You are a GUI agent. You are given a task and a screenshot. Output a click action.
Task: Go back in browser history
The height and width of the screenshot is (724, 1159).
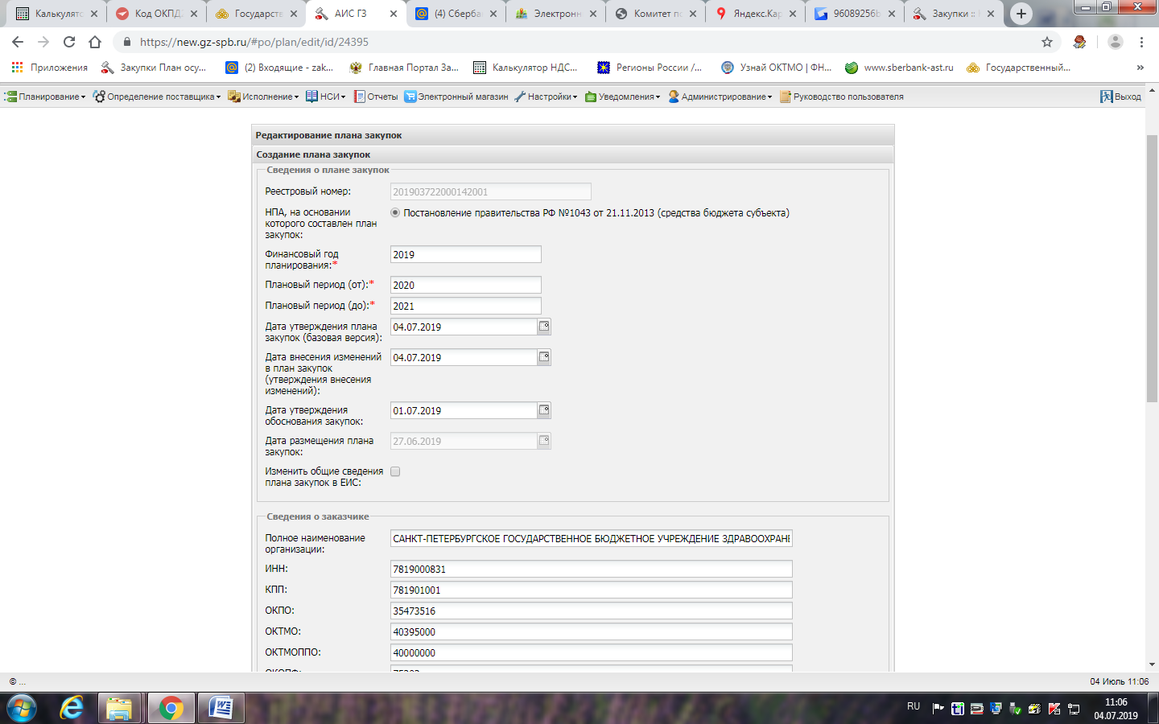tap(18, 42)
